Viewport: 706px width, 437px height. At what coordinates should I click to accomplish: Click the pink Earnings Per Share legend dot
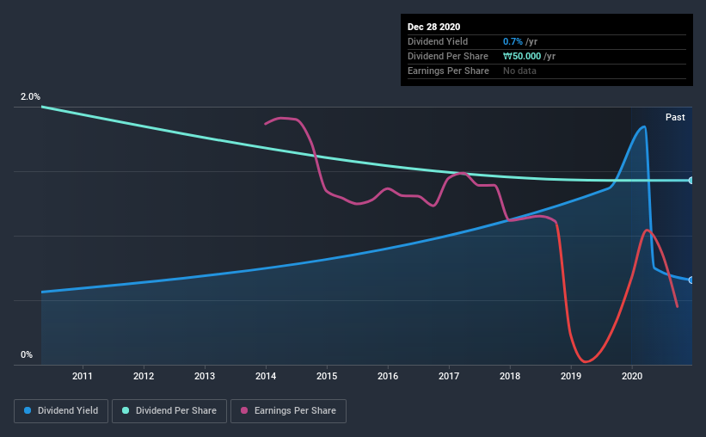tap(244, 411)
